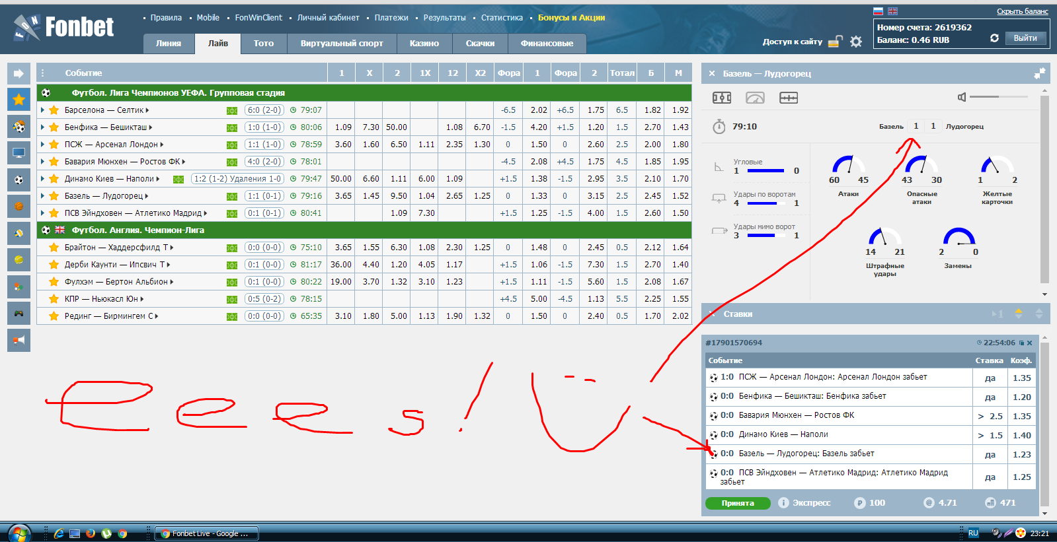Open match center icon for Барселона — Селтик

tap(232, 110)
